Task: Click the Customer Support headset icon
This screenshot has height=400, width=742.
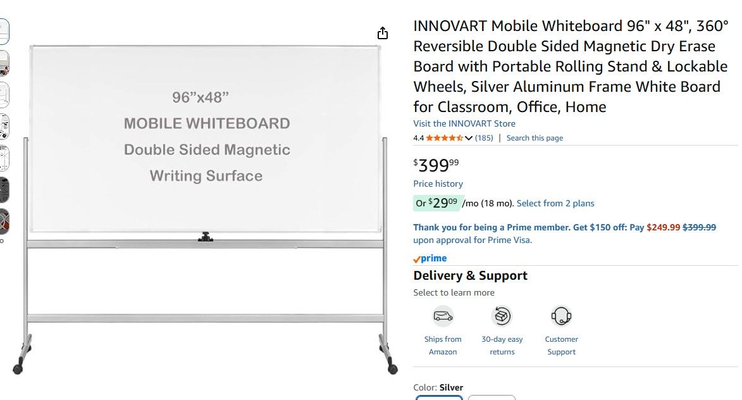Action: (x=561, y=315)
